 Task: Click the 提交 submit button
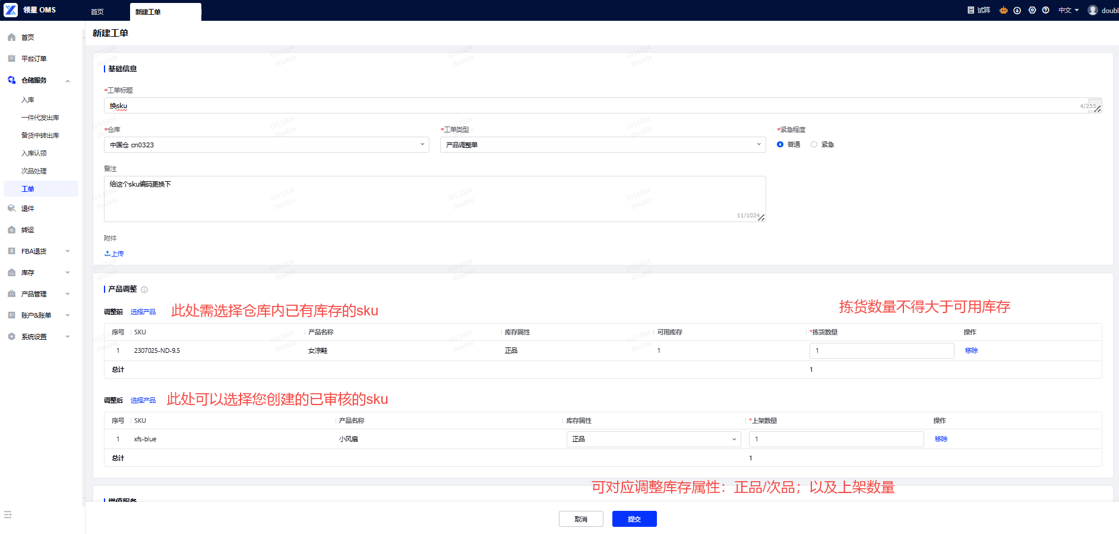coord(634,519)
